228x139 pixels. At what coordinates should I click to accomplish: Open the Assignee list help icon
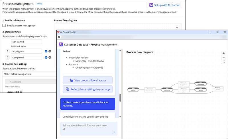pos(21,92)
